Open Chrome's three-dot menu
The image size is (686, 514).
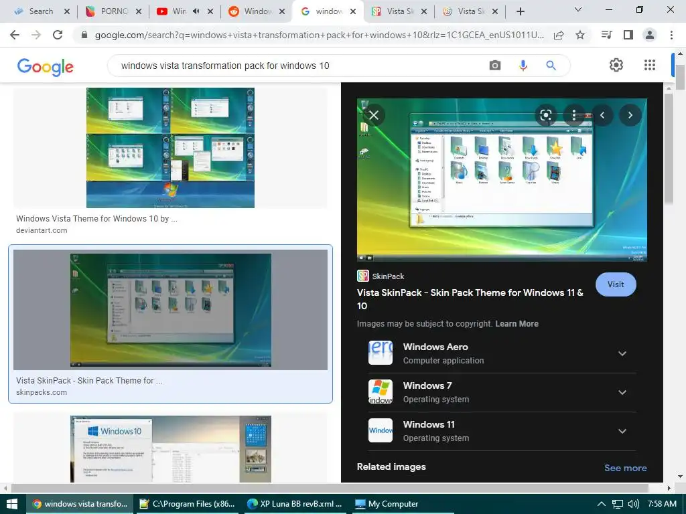click(x=671, y=35)
